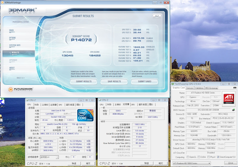
Task: Switch to the Validation tab in GPU-Z
Action: click(199, 88)
